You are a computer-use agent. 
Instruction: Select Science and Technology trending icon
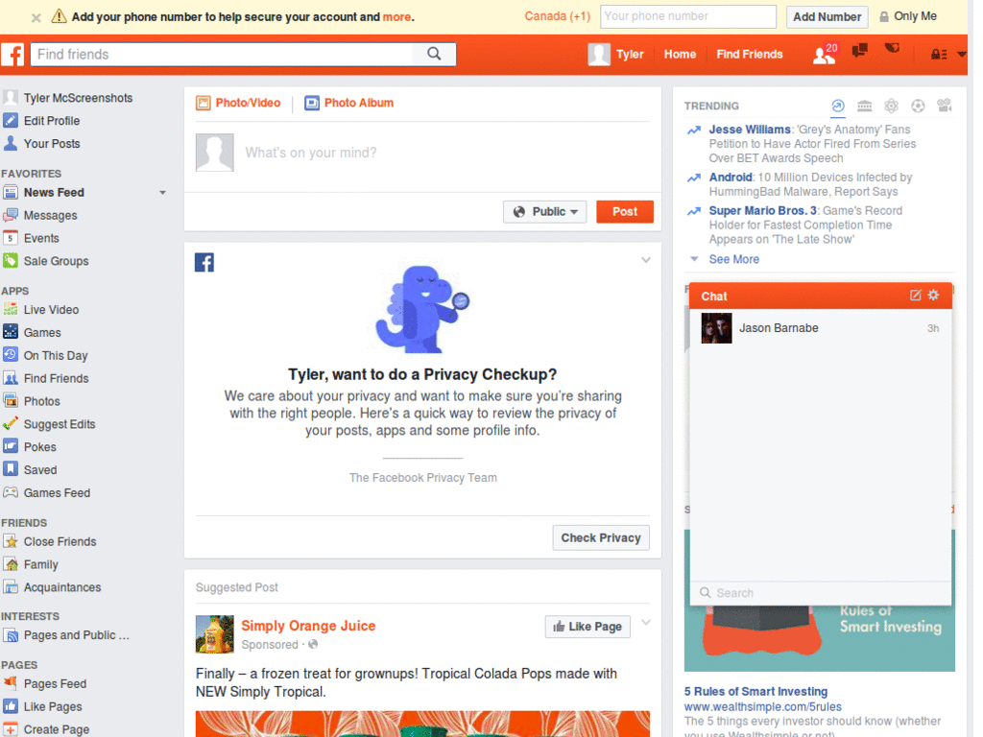pyautogui.click(x=891, y=106)
